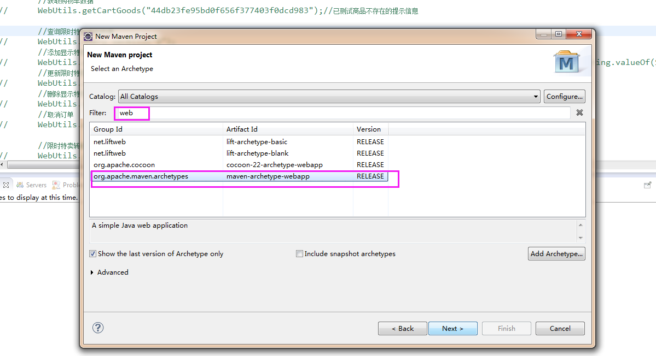Switch to the Servers tab in Eclipse
The height and width of the screenshot is (356, 656).
[31, 185]
